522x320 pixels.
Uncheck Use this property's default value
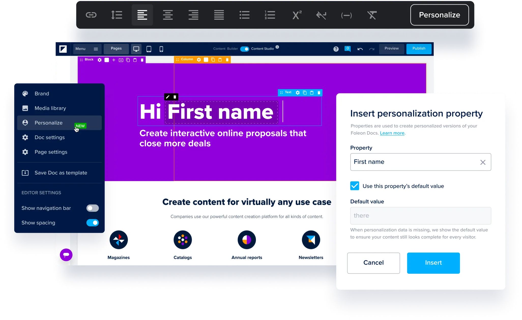tap(355, 186)
